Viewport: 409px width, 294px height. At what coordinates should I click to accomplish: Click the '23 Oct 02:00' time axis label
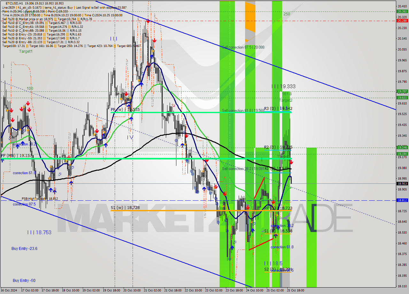coord(214,290)
